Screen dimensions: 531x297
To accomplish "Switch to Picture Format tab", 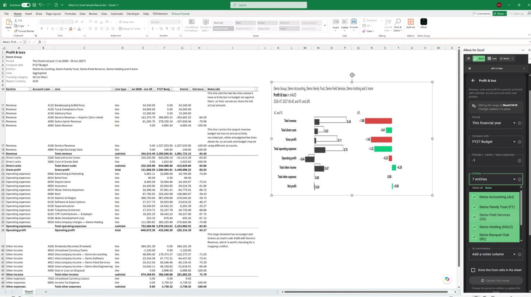I will click(180, 14).
